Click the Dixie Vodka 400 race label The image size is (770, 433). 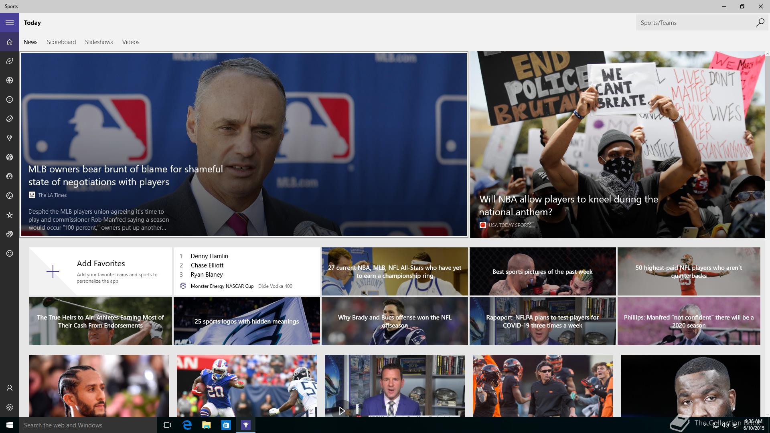coord(275,286)
